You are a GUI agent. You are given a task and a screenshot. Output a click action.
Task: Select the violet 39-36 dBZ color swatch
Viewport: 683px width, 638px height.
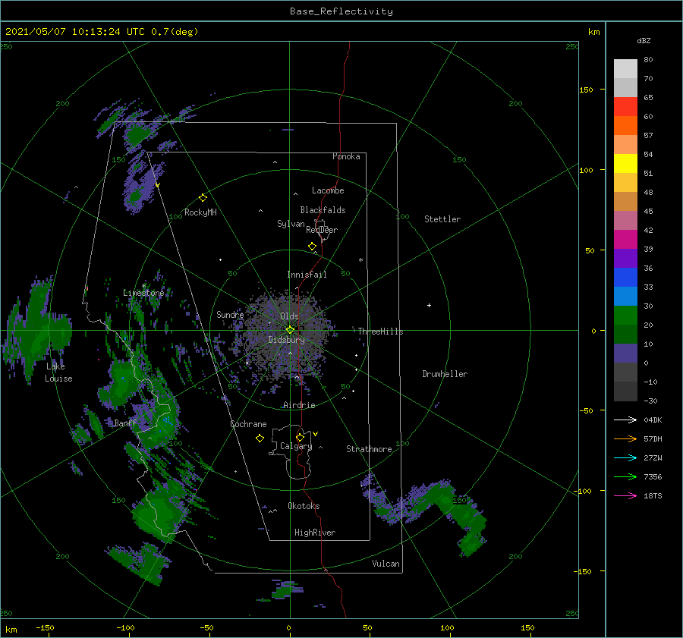tap(625, 259)
